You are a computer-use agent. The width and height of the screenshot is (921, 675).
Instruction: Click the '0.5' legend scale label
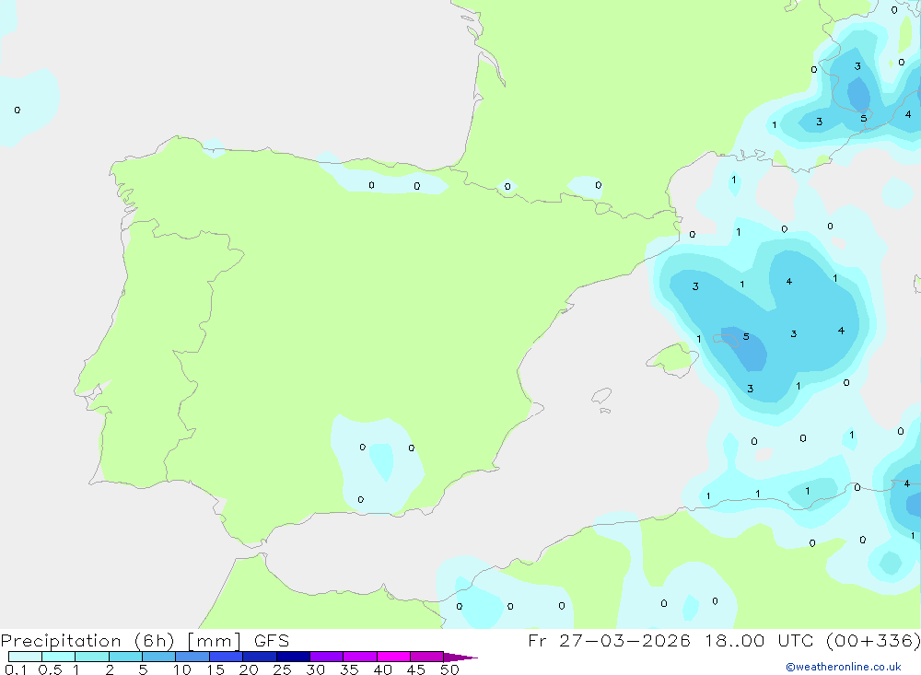[x=50, y=669]
